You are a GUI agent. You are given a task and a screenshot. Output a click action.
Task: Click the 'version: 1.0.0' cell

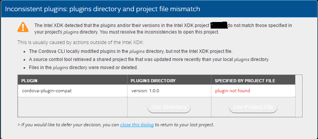click(x=145, y=91)
